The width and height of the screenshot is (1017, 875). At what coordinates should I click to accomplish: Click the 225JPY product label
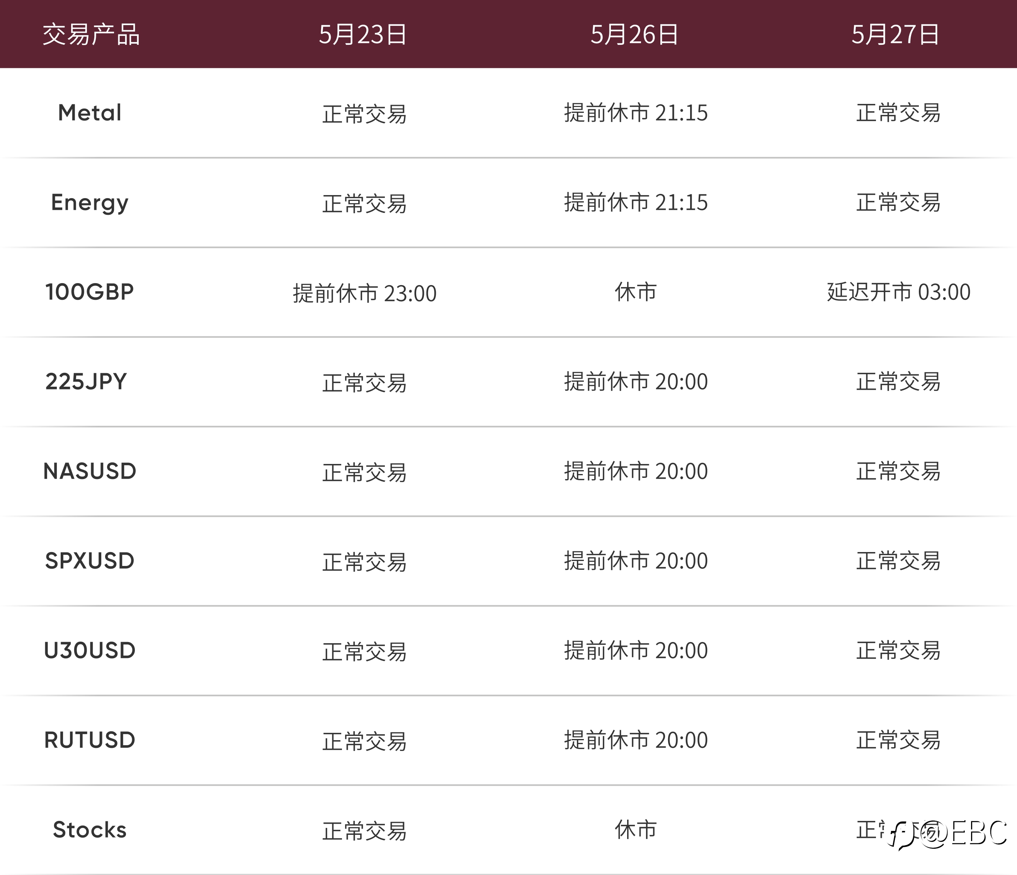click(87, 382)
